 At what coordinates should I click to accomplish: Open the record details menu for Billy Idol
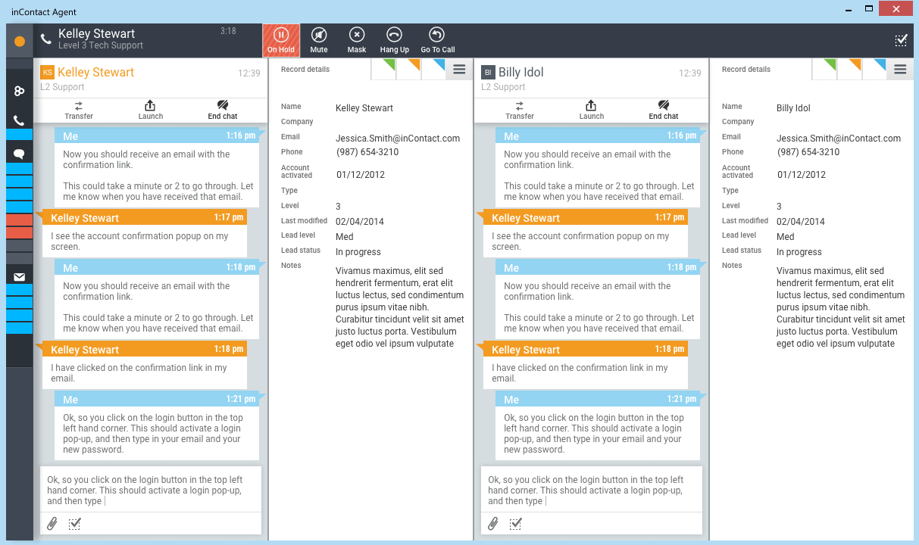point(901,68)
